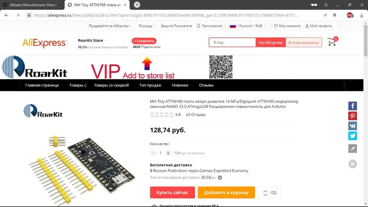Image resolution: width=368 pixels, height=207 pixels.
Task: Increase quantity with the plus stepper
Action: [168, 153]
